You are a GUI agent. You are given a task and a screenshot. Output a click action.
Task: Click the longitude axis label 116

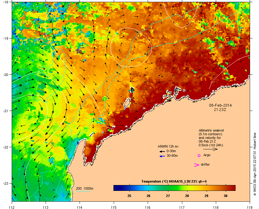(148, 207)
